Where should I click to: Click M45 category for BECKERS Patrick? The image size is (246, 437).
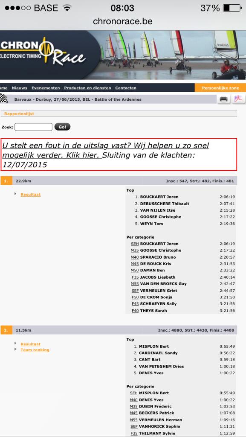133,413
